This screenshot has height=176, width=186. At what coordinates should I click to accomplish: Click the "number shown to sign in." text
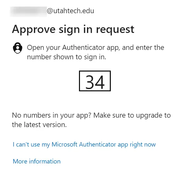66,57
